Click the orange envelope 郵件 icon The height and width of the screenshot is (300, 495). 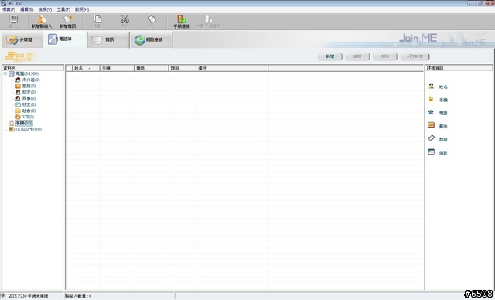pyautogui.click(x=431, y=125)
